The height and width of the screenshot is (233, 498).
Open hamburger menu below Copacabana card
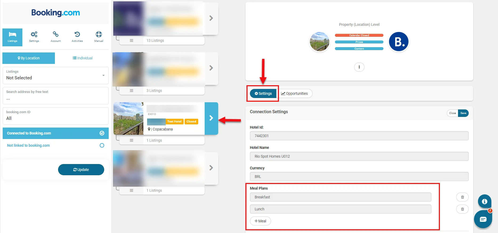coord(131,140)
